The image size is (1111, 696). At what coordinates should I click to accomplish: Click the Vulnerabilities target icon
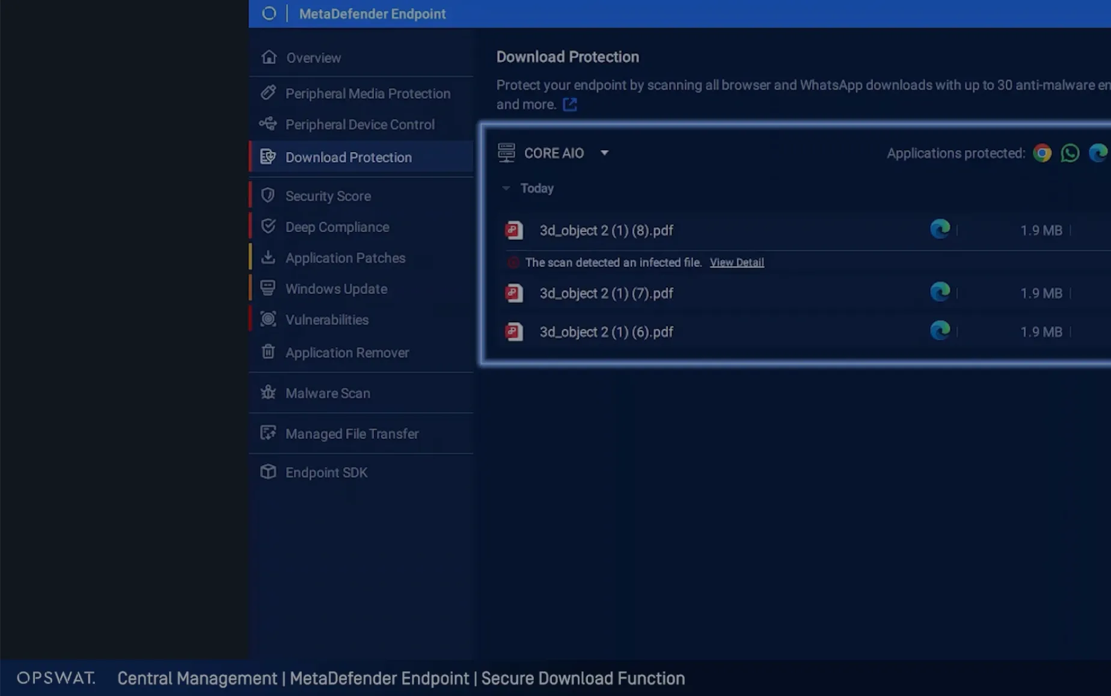[x=268, y=319]
